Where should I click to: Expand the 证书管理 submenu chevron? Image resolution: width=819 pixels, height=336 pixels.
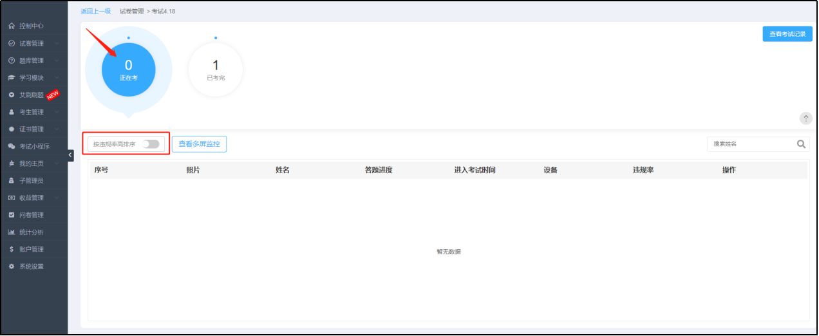[x=57, y=129]
